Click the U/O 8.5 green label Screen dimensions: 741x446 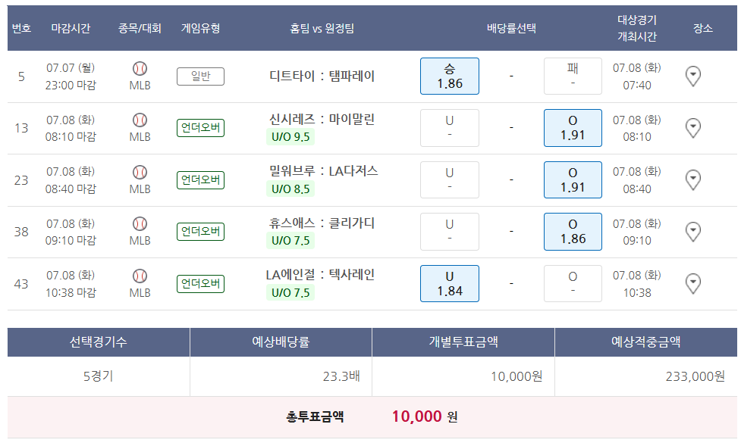[290, 189]
